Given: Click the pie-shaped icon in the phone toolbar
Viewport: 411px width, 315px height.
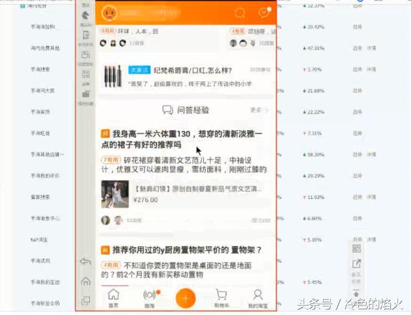Looking at the screenshot, I should coord(85,16).
